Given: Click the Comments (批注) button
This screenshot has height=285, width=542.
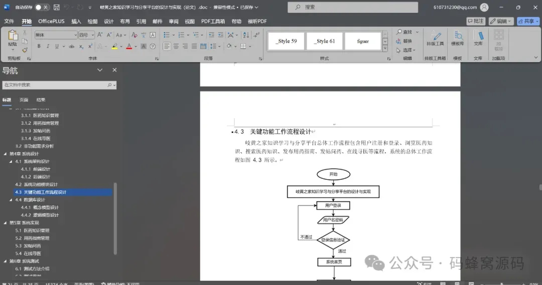Looking at the screenshot, I should 476,22.
